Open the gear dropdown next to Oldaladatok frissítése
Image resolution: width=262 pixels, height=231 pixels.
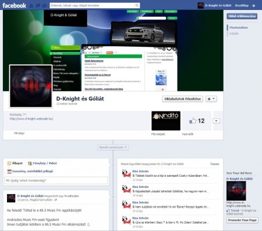coord(211,99)
